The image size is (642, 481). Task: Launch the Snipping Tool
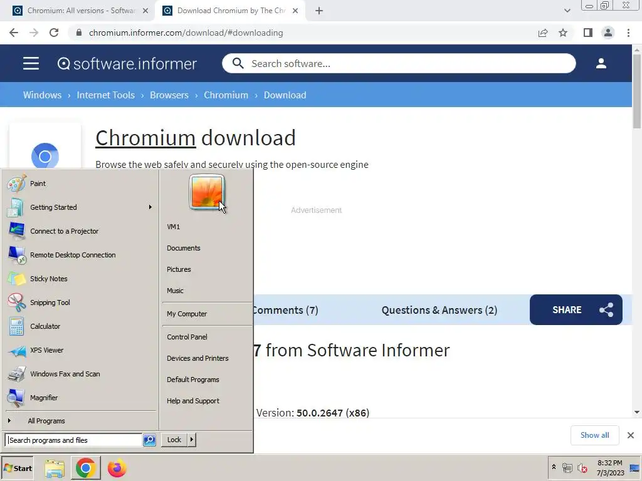[50, 303]
